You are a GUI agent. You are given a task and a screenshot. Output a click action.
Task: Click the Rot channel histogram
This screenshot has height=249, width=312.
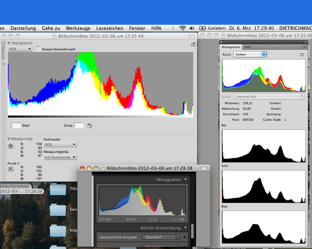pyautogui.click(x=264, y=146)
